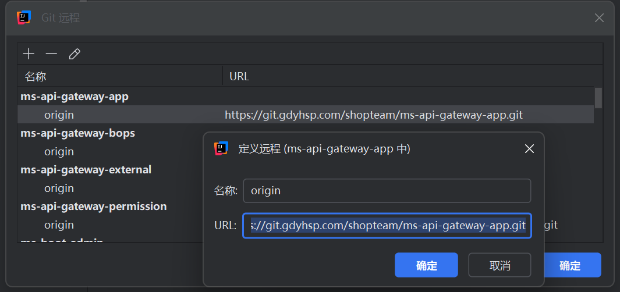Viewport: 620px width, 292px height.
Task: Select the ms-api-gateway-external repository row
Action: (x=86, y=170)
